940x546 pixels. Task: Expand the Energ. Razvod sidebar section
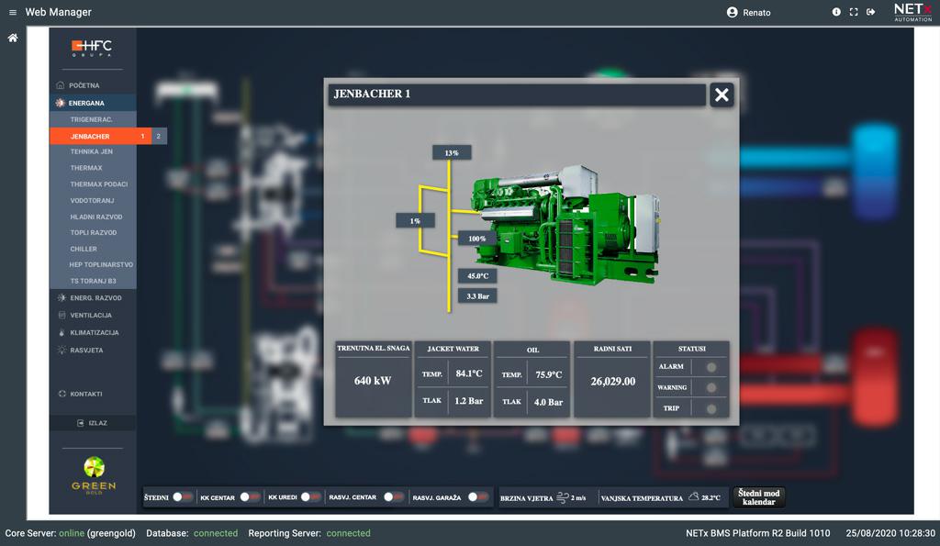coord(95,298)
